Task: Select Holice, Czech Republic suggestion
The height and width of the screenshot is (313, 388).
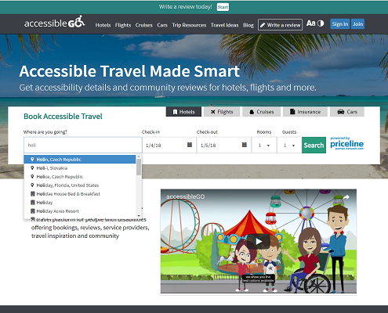Action: coord(80,177)
